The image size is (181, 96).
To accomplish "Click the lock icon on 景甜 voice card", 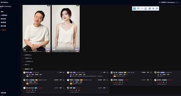I will tap(63, 72).
